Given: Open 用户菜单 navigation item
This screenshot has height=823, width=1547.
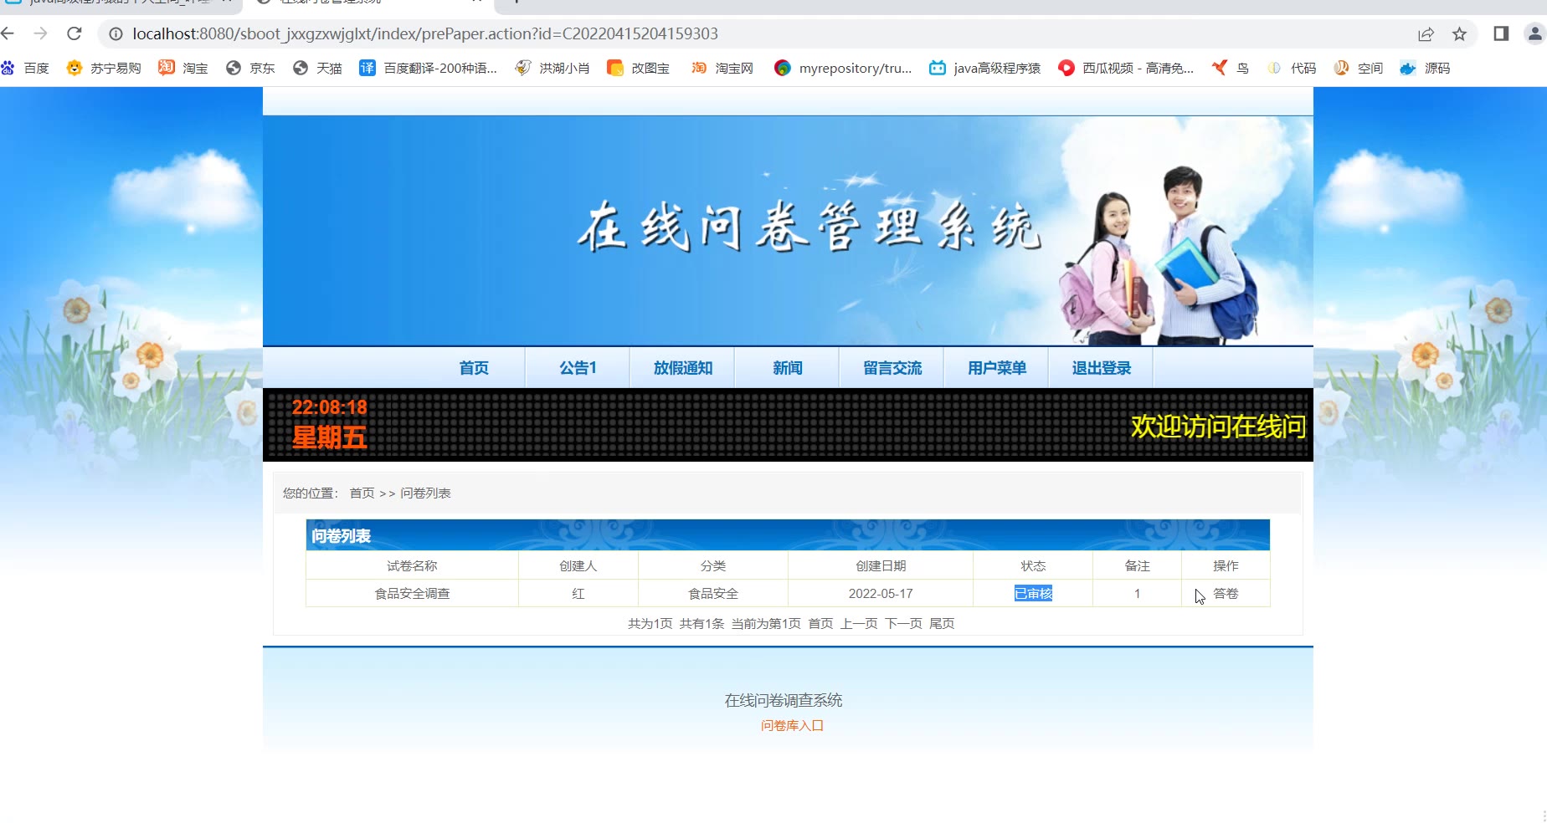Looking at the screenshot, I should click(x=997, y=368).
